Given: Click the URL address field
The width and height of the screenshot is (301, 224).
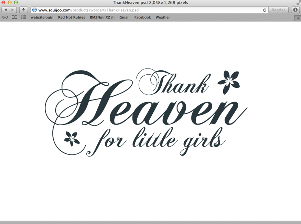Looking at the screenshot, I should click(x=150, y=10).
